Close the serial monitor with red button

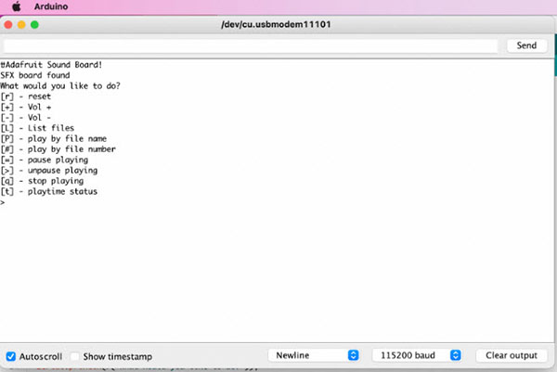click(8, 25)
